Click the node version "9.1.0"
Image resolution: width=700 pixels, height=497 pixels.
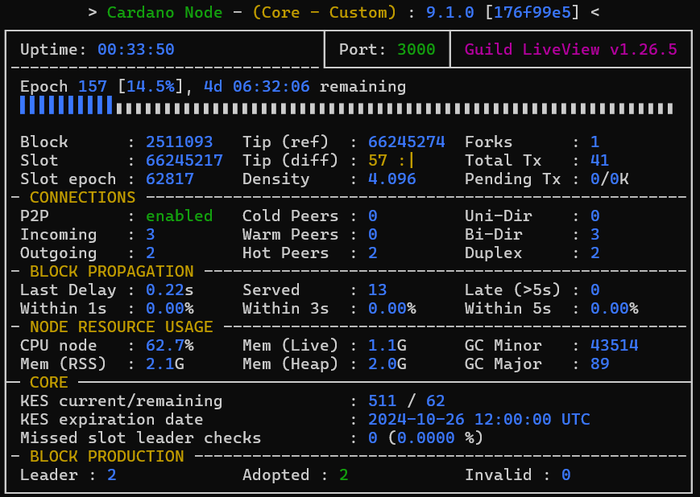[x=450, y=13]
